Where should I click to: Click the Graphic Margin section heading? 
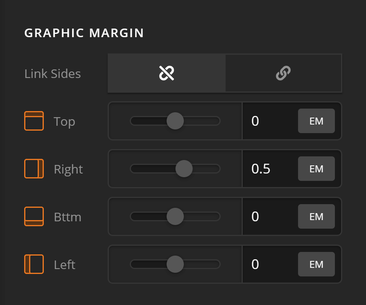84,33
